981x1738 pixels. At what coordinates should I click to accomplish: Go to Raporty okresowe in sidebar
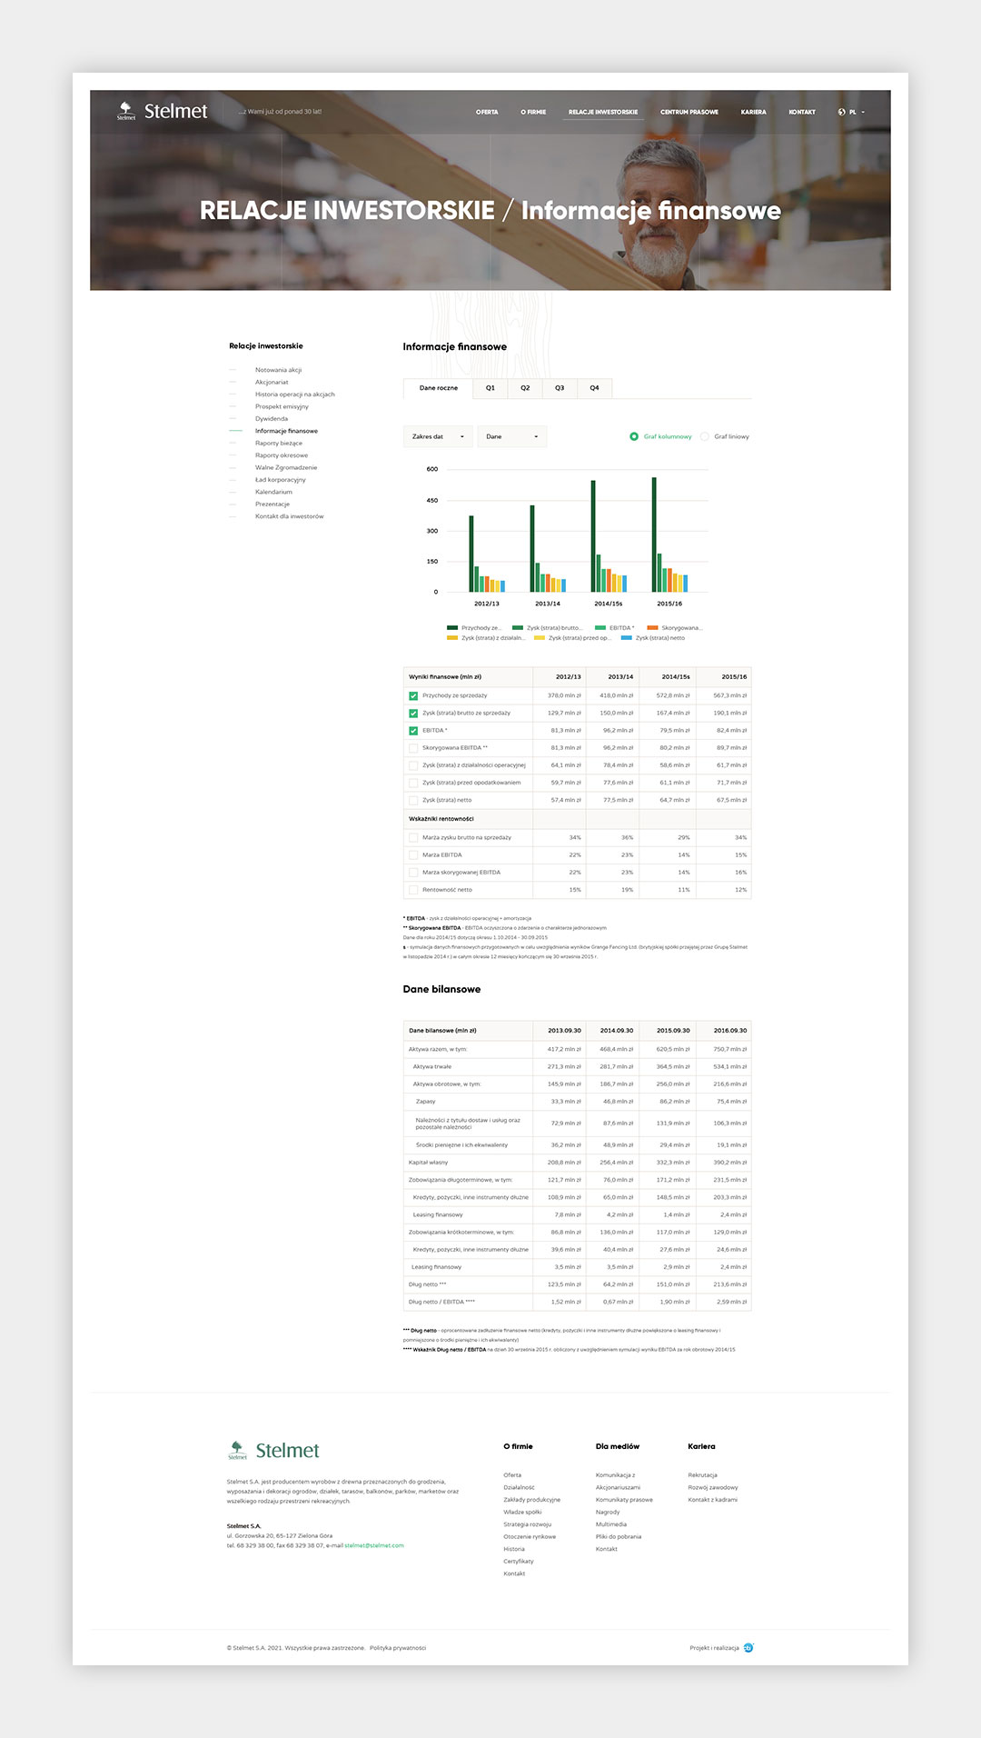pos(282,455)
